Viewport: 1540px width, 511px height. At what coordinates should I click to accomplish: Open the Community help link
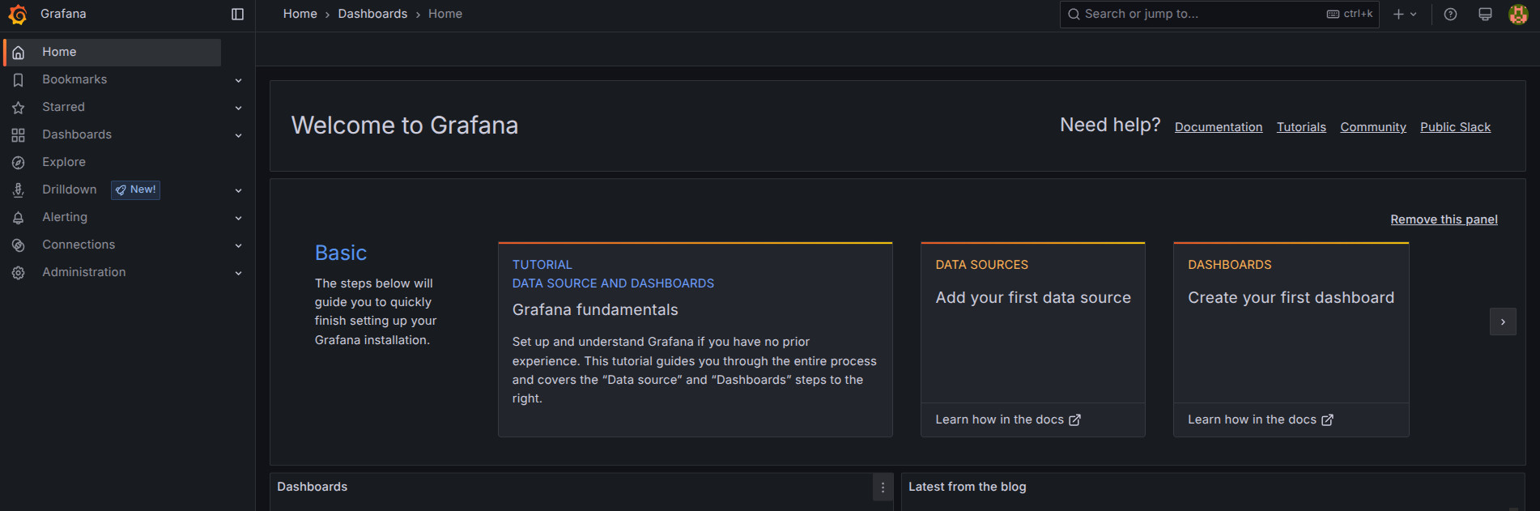1373,127
